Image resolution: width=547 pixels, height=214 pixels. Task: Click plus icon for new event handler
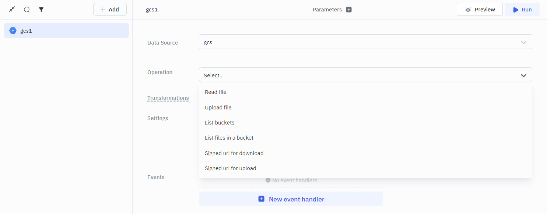click(x=261, y=199)
